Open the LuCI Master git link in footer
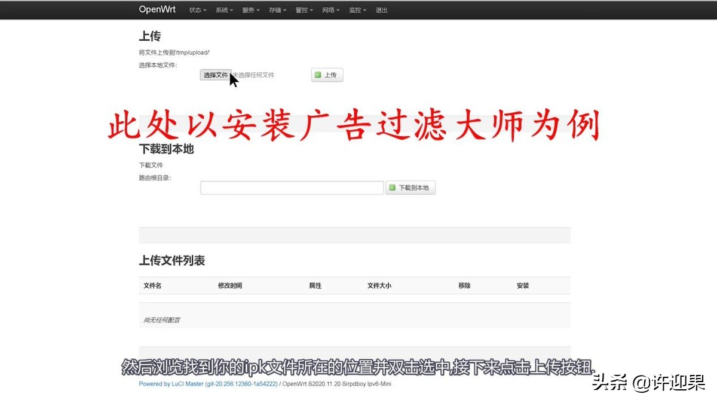The image size is (717, 403). point(225,384)
